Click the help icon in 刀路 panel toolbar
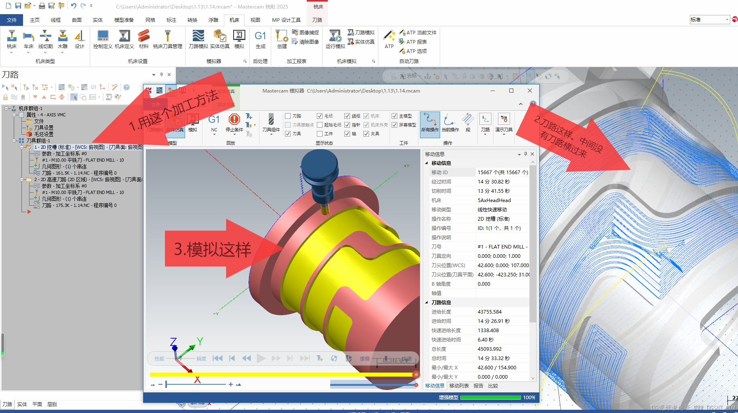Image resolution: width=738 pixels, height=413 pixels. pyautogui.click(x=127, y=87)
